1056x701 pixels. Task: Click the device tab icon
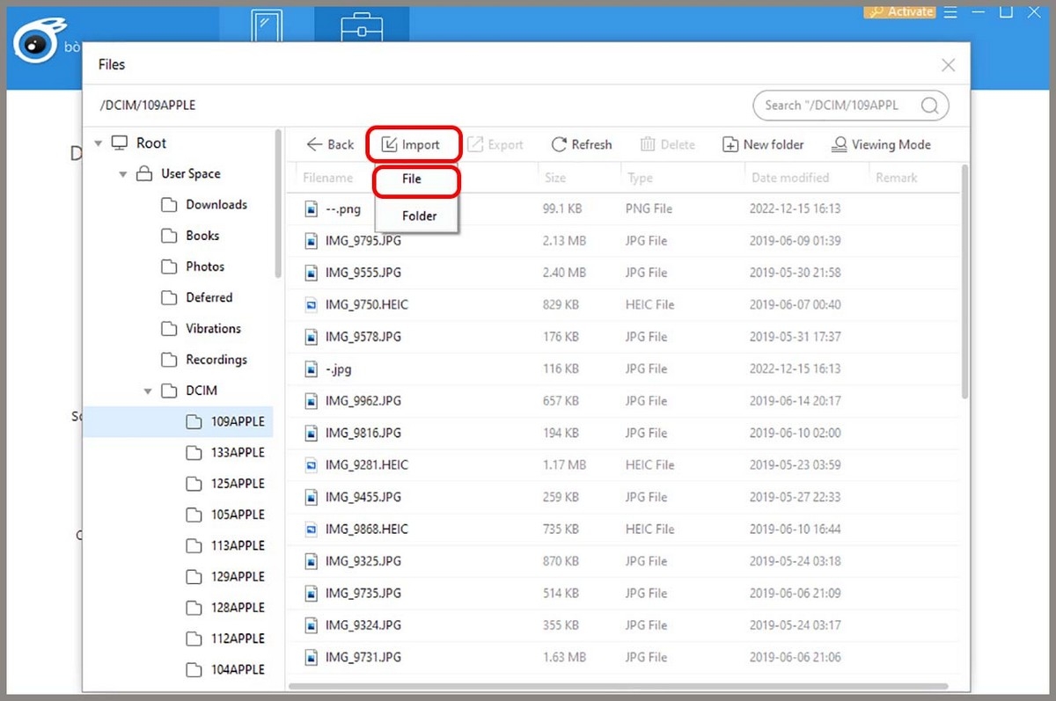pyautogui.click(x=265, y=26)
